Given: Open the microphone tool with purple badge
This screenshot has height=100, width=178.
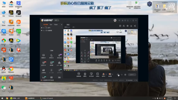Looking at the screenshot, I should tap(59, 56).
